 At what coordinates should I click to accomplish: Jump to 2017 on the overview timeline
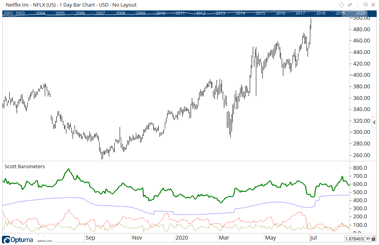300,13
